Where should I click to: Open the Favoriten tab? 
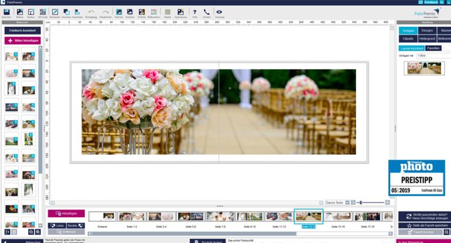point(433,48)
